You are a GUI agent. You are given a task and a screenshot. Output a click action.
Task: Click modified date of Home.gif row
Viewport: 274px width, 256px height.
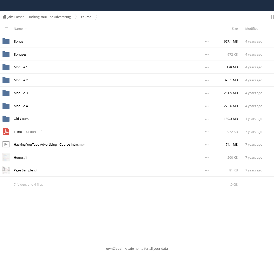click(254, 157)
